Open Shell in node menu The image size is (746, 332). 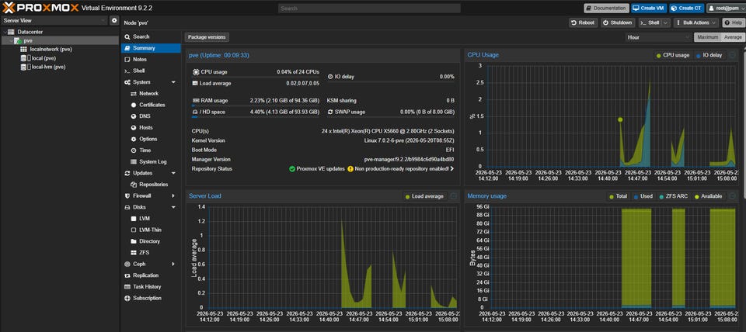point(150,71)
